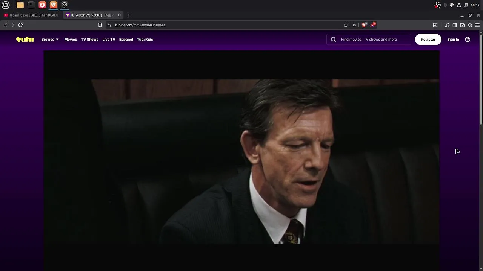Click the Sign In link

pos(453,39)
